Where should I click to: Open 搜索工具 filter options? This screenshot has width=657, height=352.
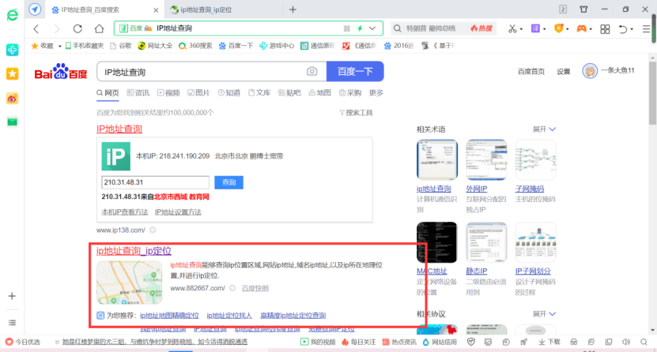(356, 112)
